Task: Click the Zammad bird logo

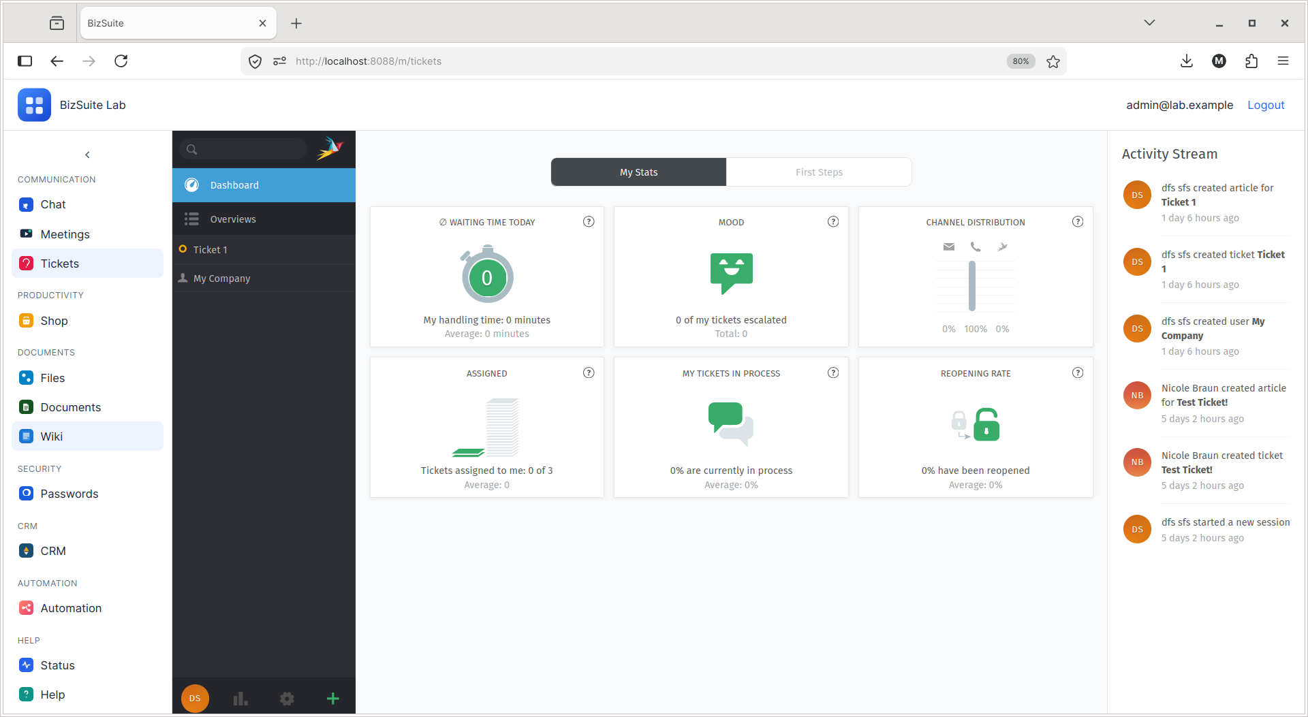Action: (x=330, y=148)
